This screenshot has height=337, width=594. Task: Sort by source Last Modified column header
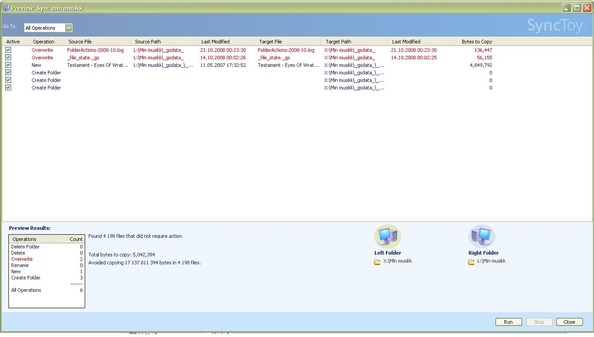pyautogui.click(x=226, y=42)
